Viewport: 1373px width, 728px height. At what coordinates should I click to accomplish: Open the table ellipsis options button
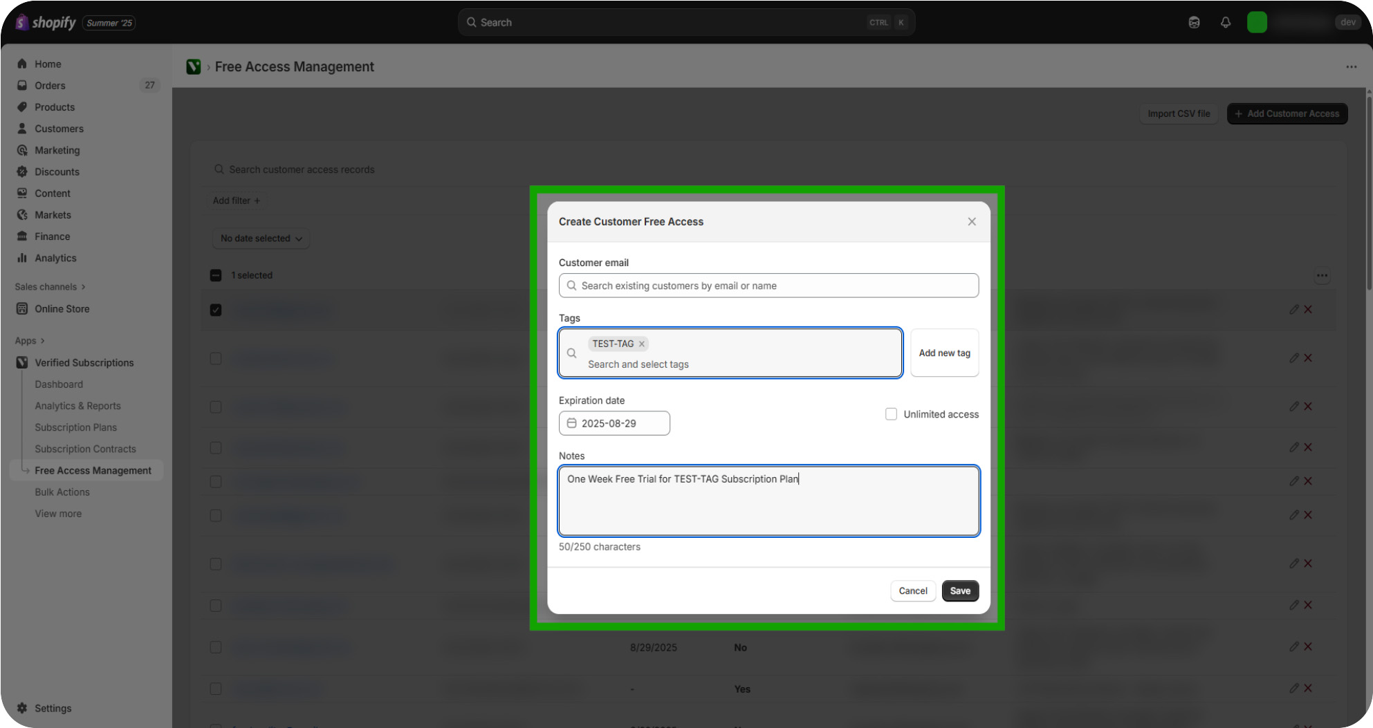coord(1322,275)
